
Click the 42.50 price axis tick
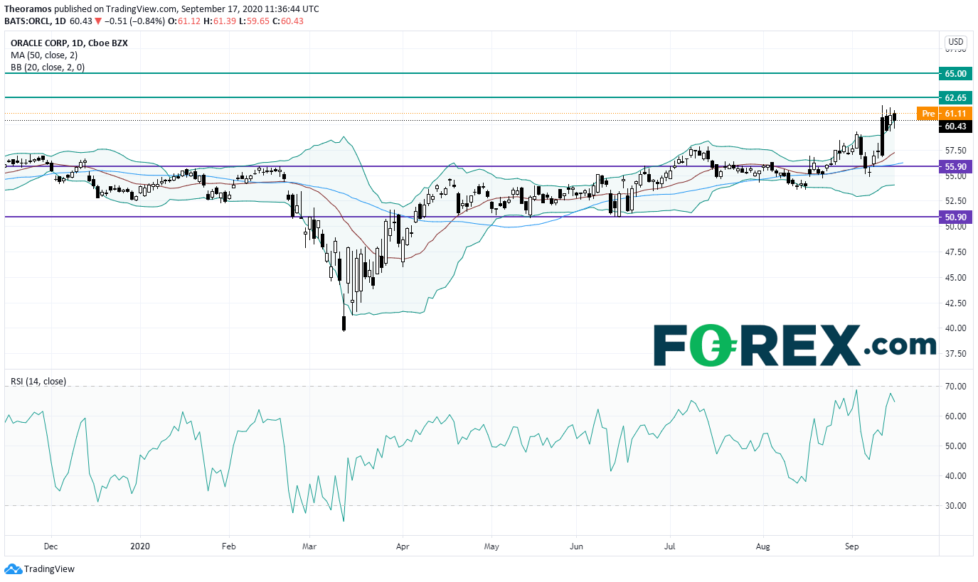(x=956, y=303)
